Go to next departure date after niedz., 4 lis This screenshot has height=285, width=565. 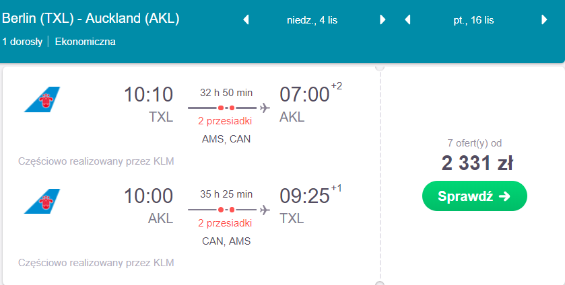pos(383,19)
